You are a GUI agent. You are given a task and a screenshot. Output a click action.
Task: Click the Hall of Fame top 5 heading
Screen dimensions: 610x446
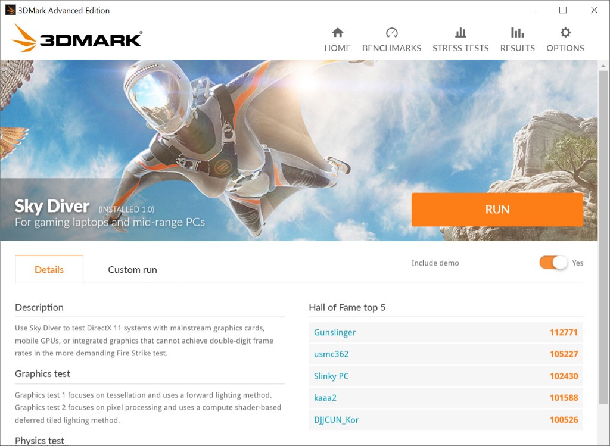pyautogui.click(x=347, y=308)
